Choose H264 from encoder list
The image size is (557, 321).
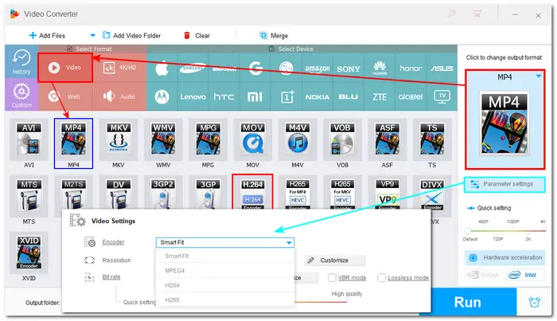pos(225,285)
